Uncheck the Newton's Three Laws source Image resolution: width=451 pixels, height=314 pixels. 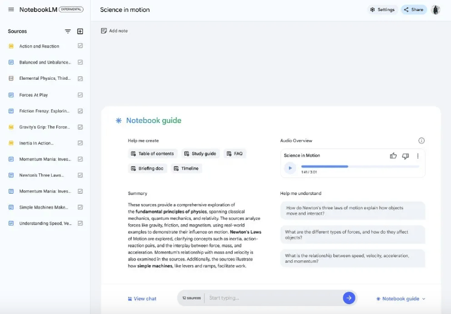[80, 175]
